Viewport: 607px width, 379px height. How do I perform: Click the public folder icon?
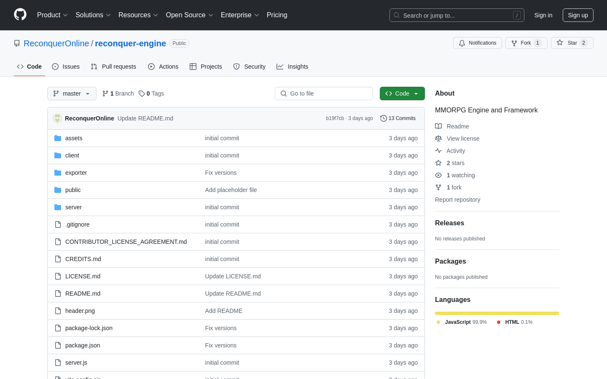tap(58, 190)
